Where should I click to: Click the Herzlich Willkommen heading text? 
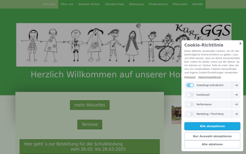[106, 74]
